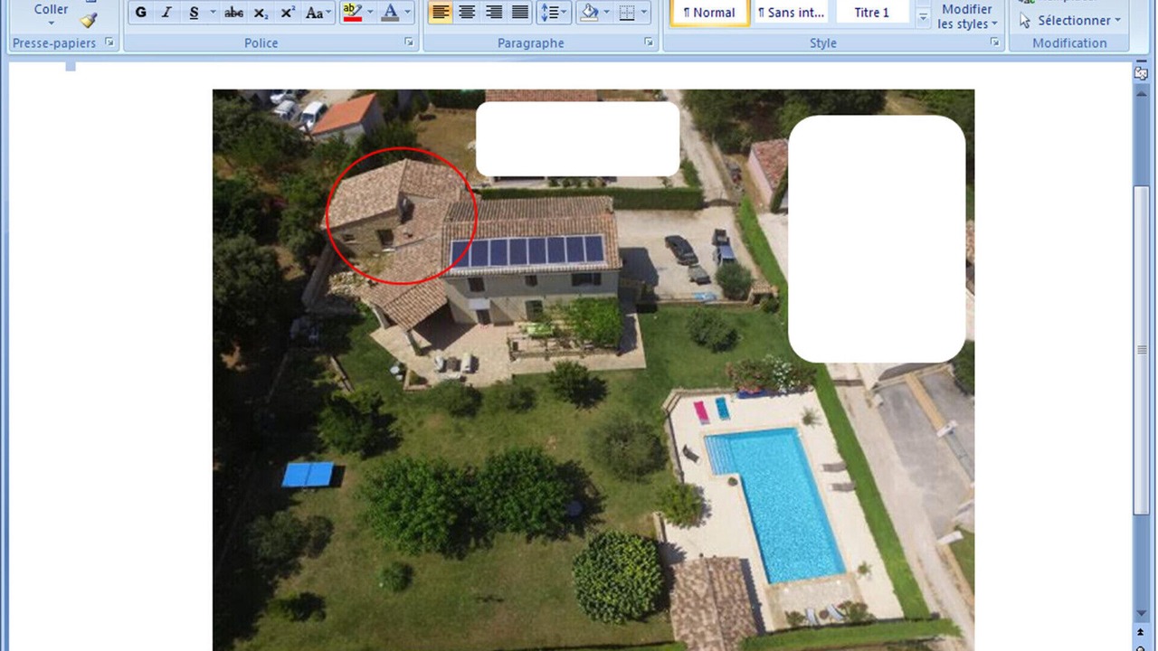Toggle bold (G) formatting
This screenshot has height=651, width=1158.
[x=140, y=13]
